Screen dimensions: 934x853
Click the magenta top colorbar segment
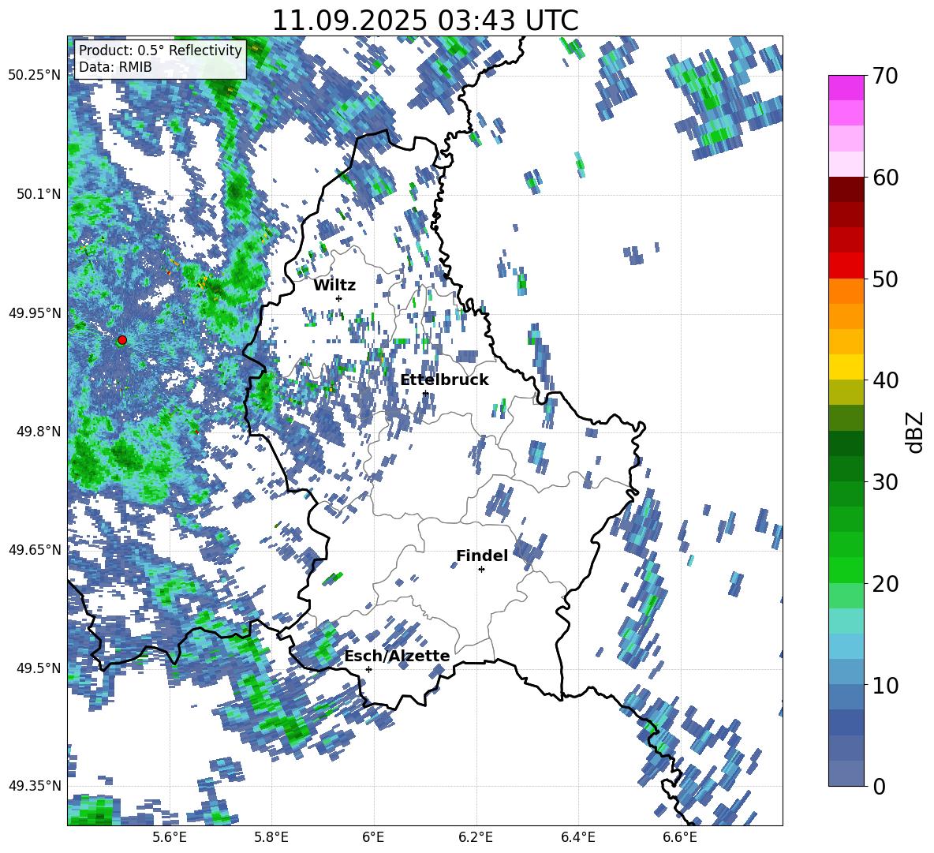tap(846, 88)
